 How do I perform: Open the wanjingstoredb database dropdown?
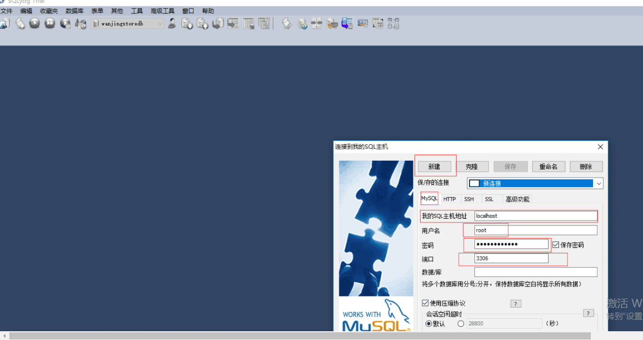tap(127, 24)
